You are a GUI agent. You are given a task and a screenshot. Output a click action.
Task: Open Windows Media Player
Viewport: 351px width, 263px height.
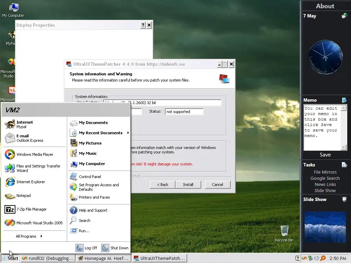coord(35,154)
